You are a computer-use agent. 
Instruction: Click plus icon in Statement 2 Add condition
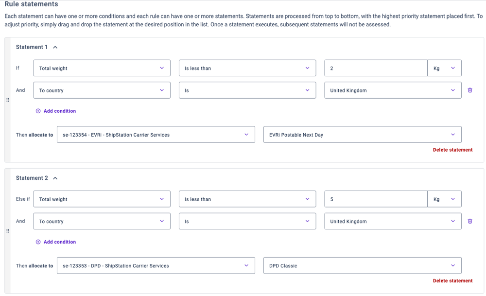coord(38,242)
